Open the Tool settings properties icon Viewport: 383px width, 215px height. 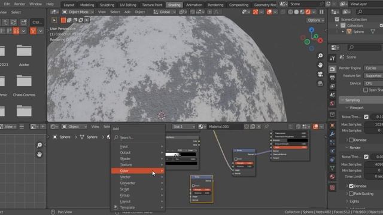[x=332, y=59]
